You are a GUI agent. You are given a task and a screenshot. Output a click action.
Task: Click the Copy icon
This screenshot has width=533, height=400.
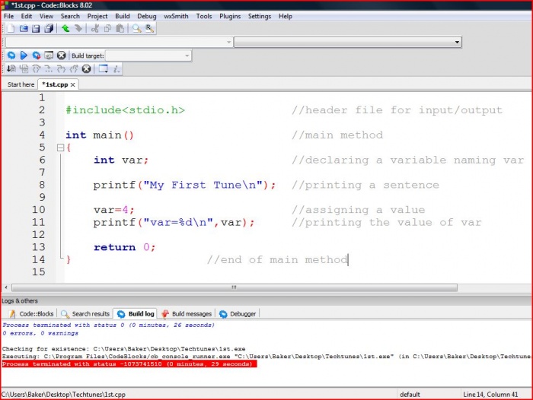tap(108, 29)
